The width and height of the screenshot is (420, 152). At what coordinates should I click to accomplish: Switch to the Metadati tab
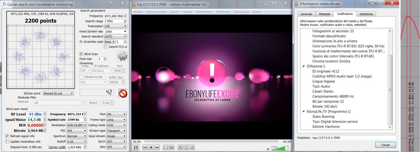coord(325,14)
